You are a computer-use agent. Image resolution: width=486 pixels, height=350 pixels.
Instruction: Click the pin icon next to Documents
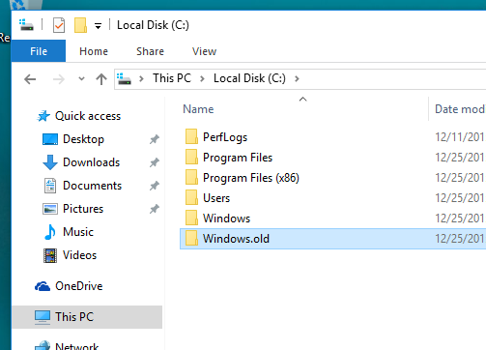click(155, 186)
